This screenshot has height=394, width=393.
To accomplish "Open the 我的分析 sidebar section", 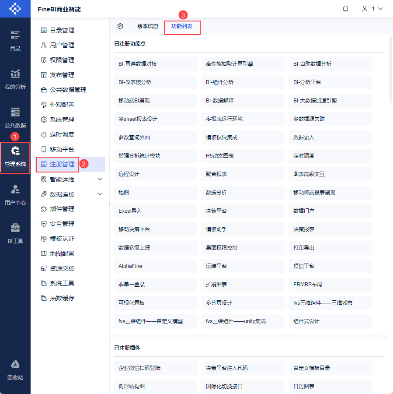I will [x=15, y=79].
